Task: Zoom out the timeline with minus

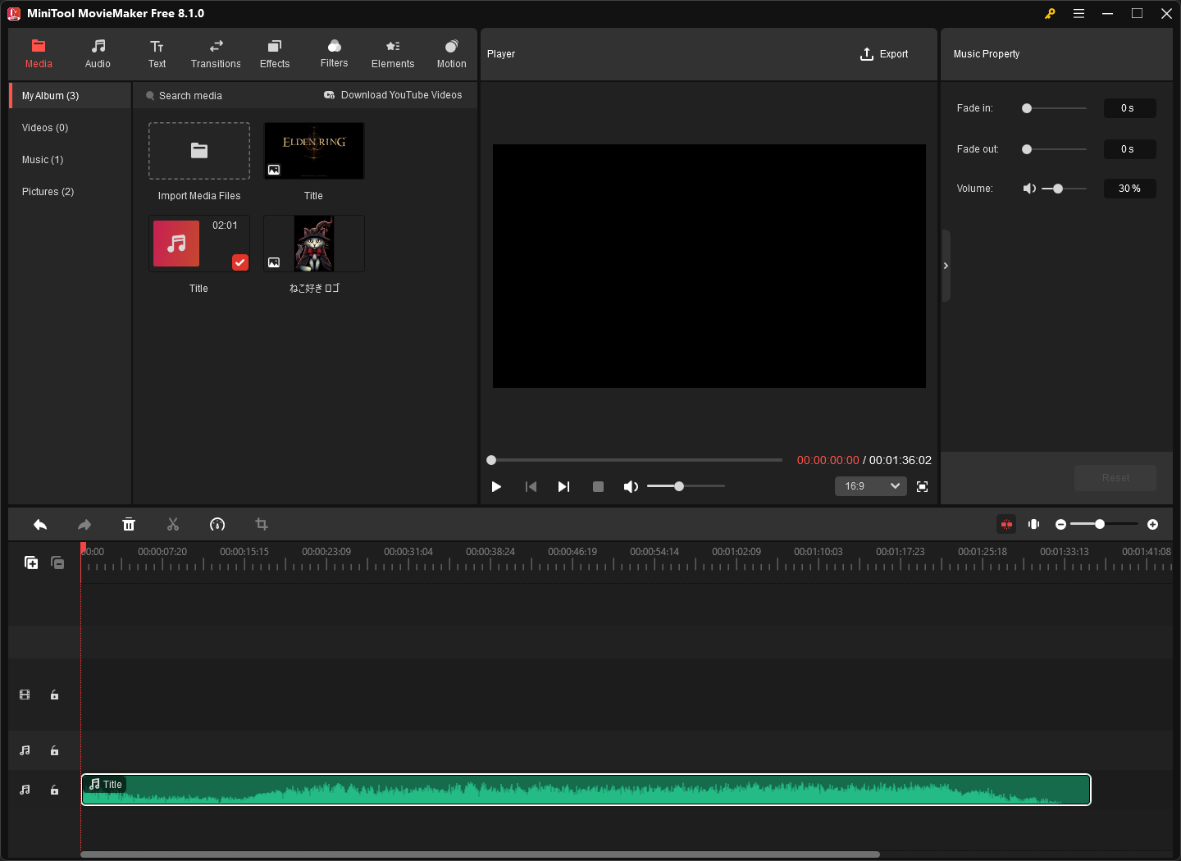Action: coord(1060,524)
